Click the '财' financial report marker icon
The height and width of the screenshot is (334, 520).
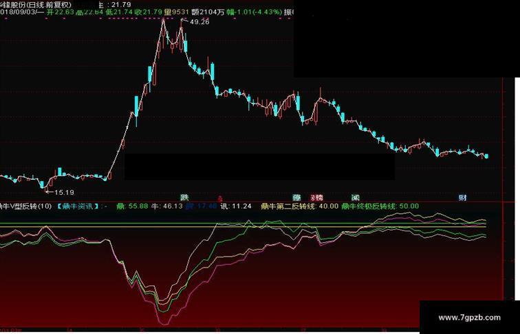[x=463, y=198]
